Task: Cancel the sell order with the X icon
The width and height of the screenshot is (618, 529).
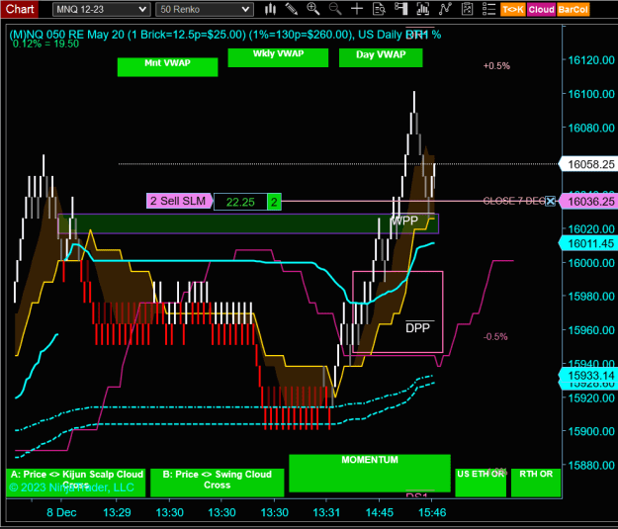Action: [551, 201]
